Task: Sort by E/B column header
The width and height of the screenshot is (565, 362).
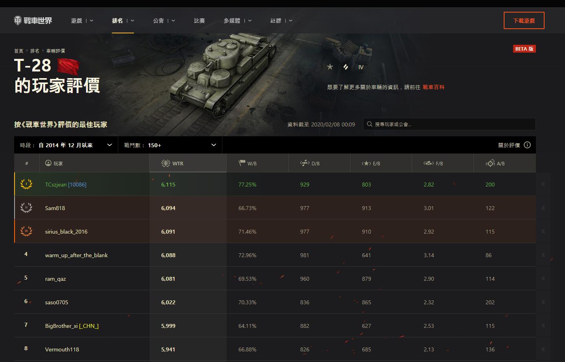Action: pyautogui.click(x=381, y=163)
